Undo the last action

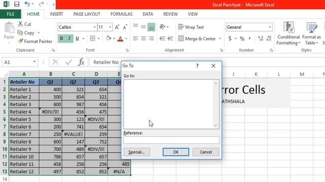27,4
